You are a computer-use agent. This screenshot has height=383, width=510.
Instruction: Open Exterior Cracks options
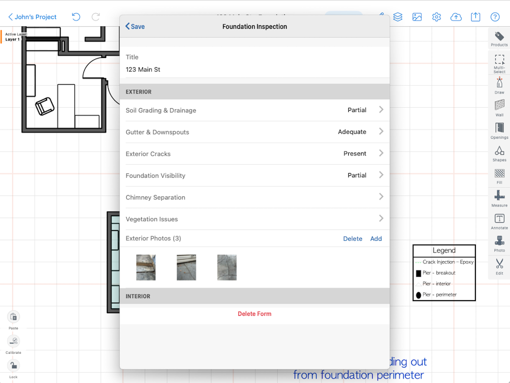coord(254,153)
